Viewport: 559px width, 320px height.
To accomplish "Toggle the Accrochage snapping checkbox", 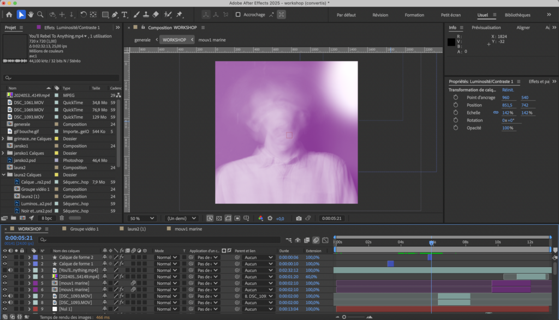I will click(x=238, y=15).
